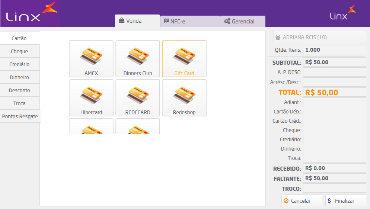Click the TROCO field

(334, 188)
